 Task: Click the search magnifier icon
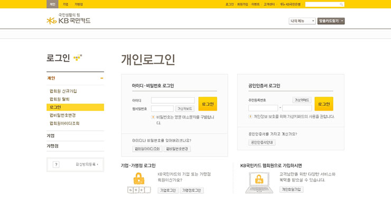(341, 4)
